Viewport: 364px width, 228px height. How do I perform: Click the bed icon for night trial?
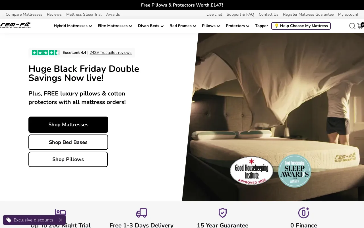point(61,212)
